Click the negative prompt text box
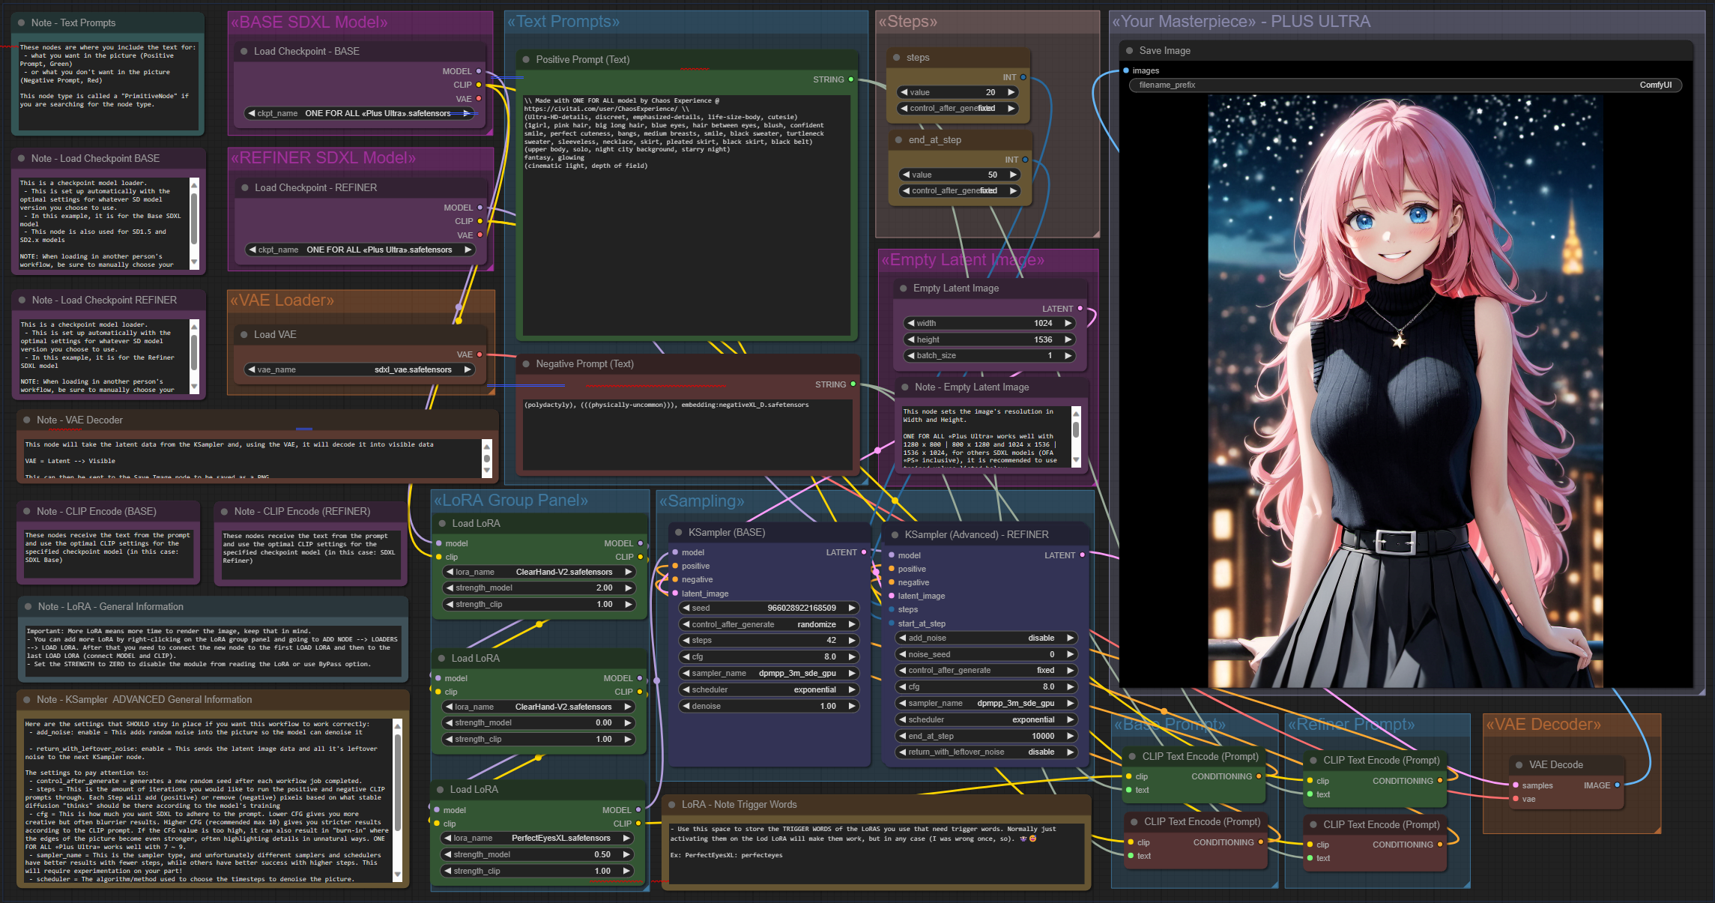Screen dimensions: 1715x903 (688, 433)
